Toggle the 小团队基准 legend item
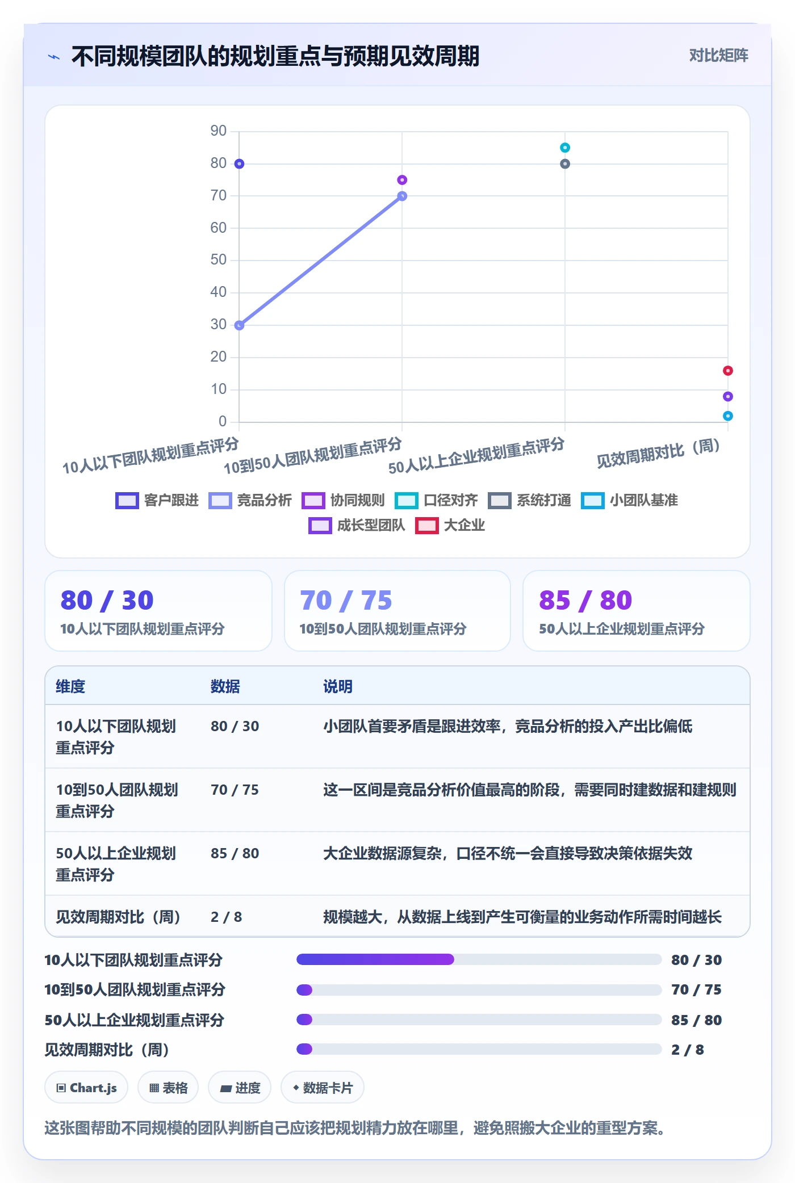Image resolution: width=795 pixels, height=1183 pixels. 630,501
